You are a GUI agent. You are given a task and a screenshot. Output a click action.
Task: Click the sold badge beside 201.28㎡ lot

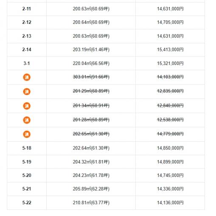pyautogui.click(x=27, y=120)
